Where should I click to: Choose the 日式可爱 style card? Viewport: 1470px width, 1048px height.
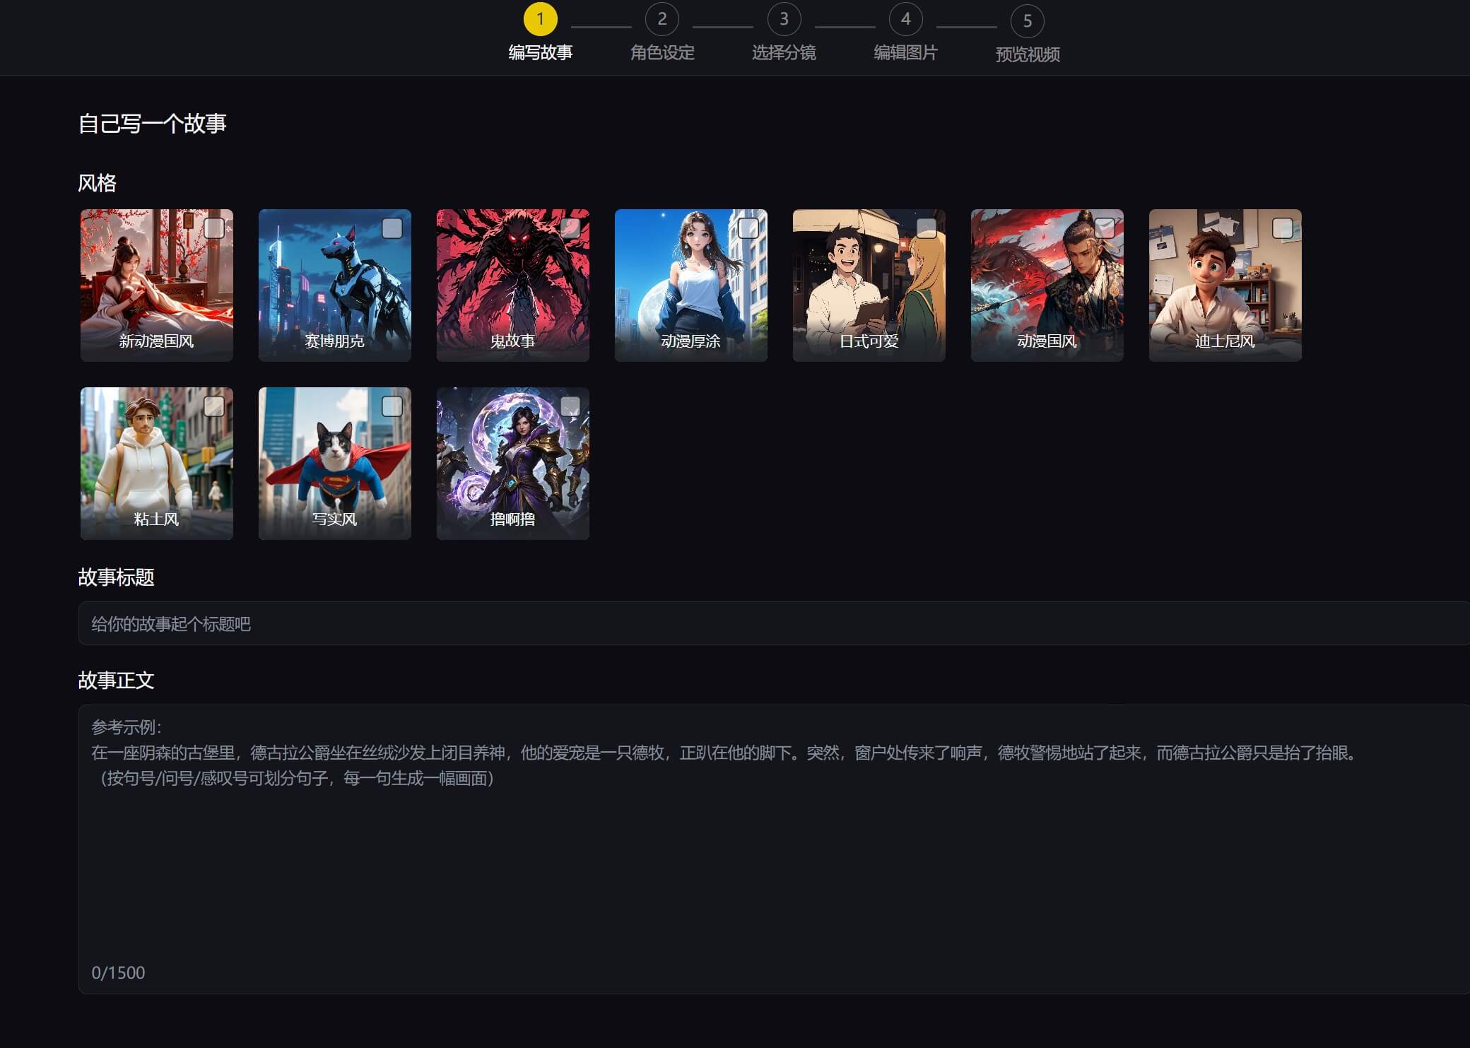pos(869,285)
